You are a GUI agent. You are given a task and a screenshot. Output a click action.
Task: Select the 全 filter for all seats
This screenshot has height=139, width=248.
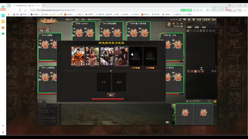pyautogui.click(x=188, y=31)
